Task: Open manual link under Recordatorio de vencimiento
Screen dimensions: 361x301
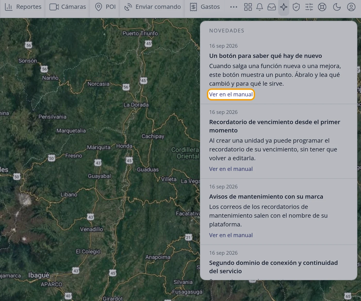Action: coord(231,169)
